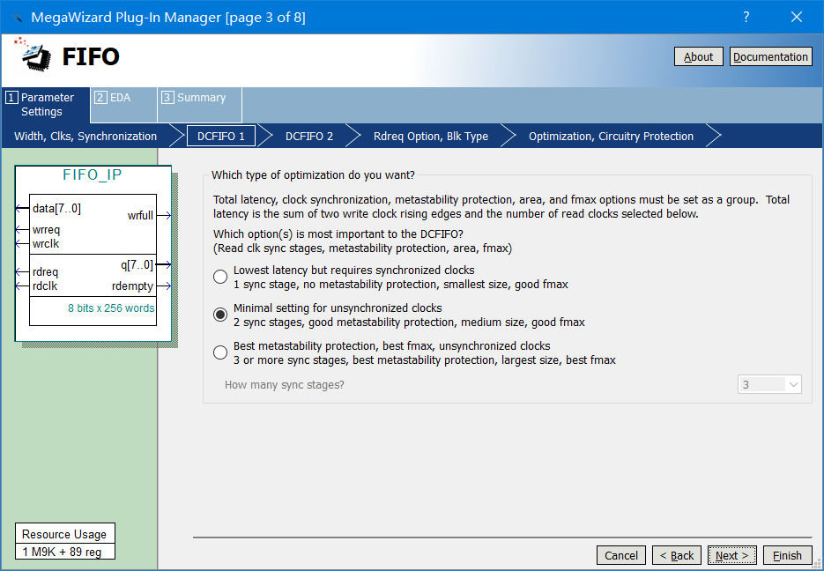The width and height of the screenshot is (824, 571).
Task: Click the Finish button
Action: (787, 555)
